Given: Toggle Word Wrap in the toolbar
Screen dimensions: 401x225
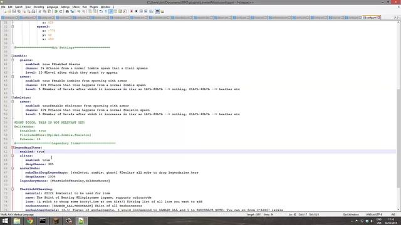Looking at the screenshot, I should click(101, 11).
